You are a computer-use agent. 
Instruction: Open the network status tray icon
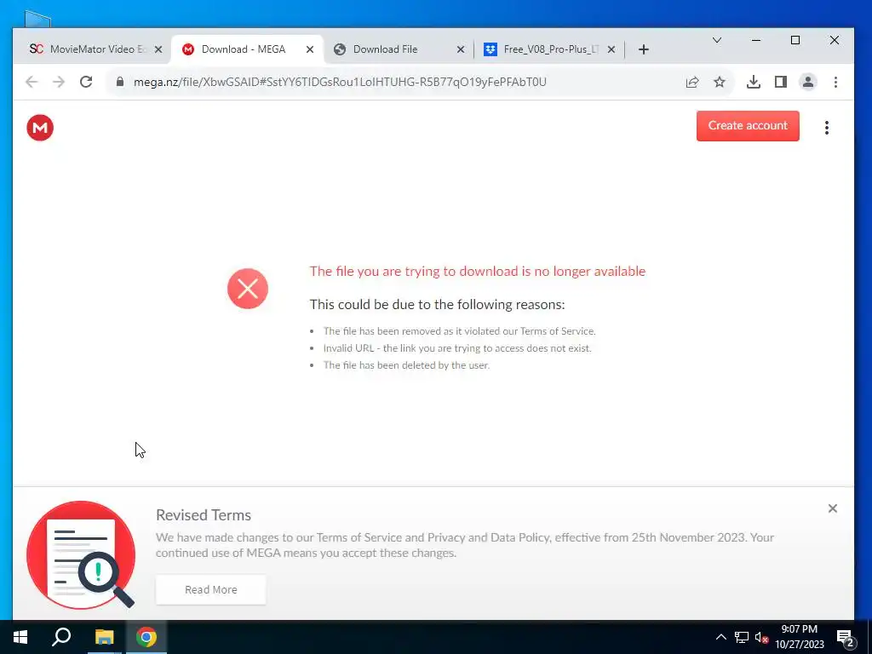(x=742, y=637)
